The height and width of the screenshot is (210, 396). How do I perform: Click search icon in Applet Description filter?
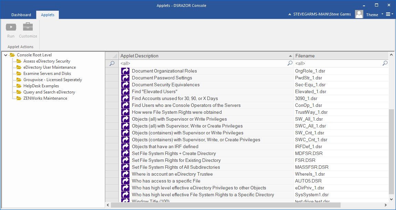click(290, 63)
